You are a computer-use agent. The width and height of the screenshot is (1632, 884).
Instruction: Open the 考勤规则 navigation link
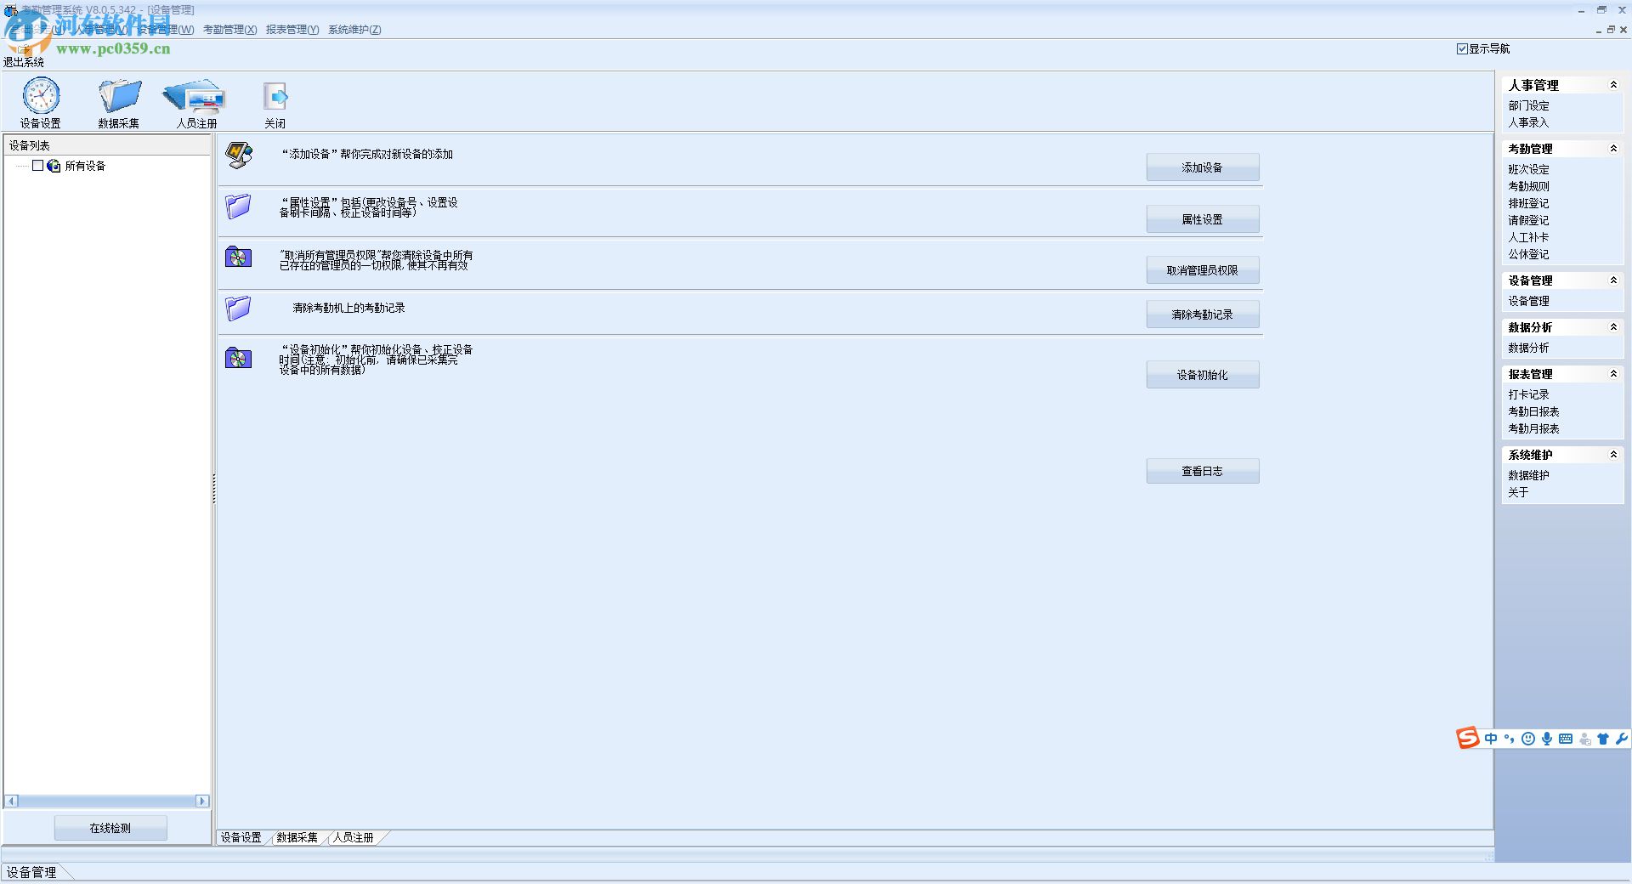pyautogui.click(x=1528, y=186)
